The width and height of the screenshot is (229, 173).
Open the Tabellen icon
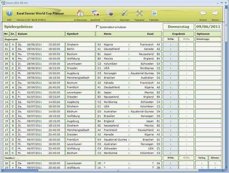(154, 13)
